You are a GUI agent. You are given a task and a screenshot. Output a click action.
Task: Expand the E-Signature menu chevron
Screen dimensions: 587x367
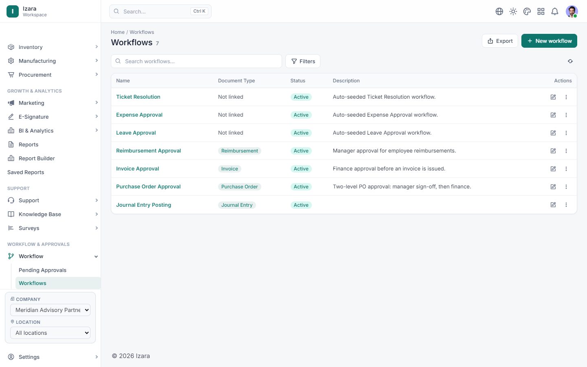tap(97, 117)
